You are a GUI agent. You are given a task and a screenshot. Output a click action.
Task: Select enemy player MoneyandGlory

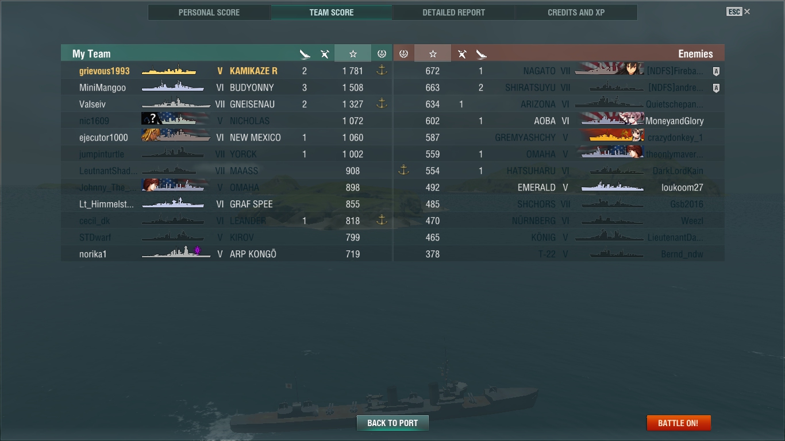674,121
